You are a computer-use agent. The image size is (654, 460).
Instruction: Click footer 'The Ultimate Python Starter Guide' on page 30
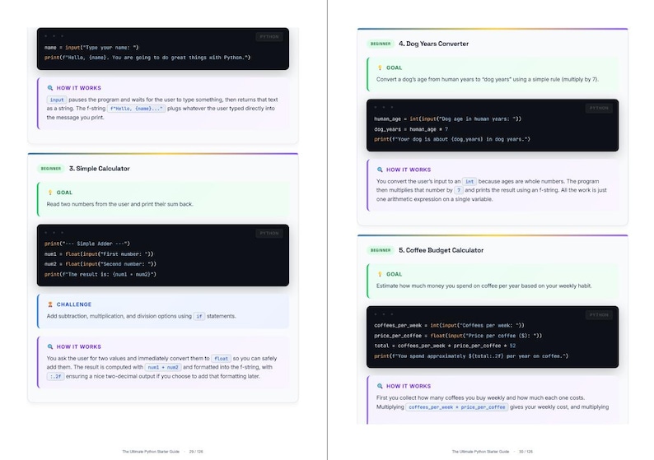pos(480,452)
